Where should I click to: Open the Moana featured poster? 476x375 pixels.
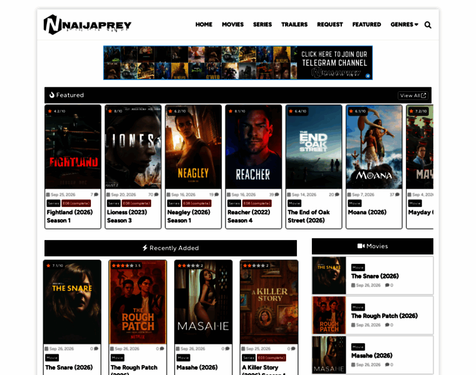[374, 147]
